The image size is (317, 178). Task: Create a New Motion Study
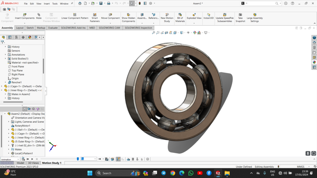[167, 18]
